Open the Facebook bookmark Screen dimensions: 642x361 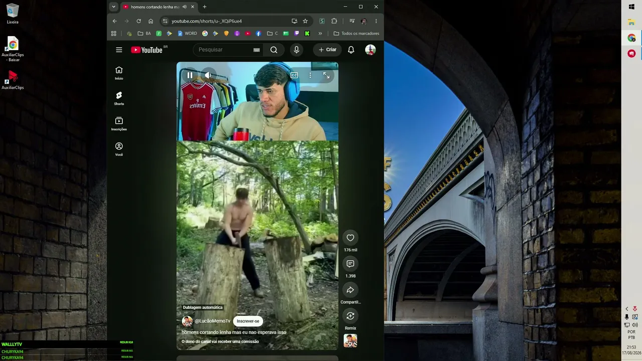pos(258,34)
